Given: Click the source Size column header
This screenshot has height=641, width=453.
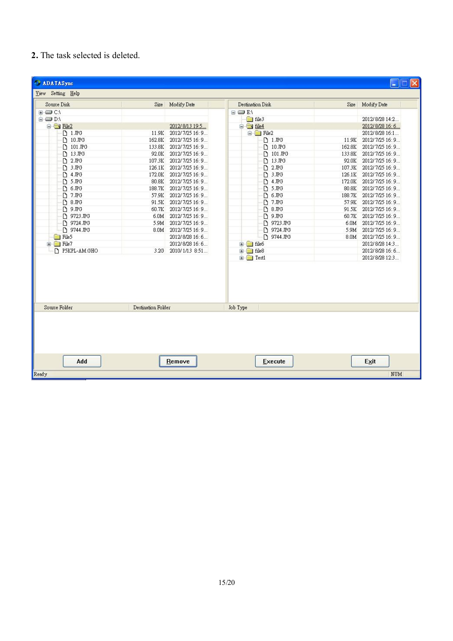Looking at the screenshot, I should tap(143, 105).
